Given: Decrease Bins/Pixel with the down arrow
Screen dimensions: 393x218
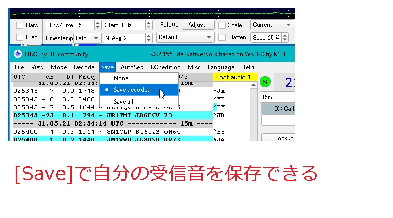Looking at the screenshot, I should point(98,27).
